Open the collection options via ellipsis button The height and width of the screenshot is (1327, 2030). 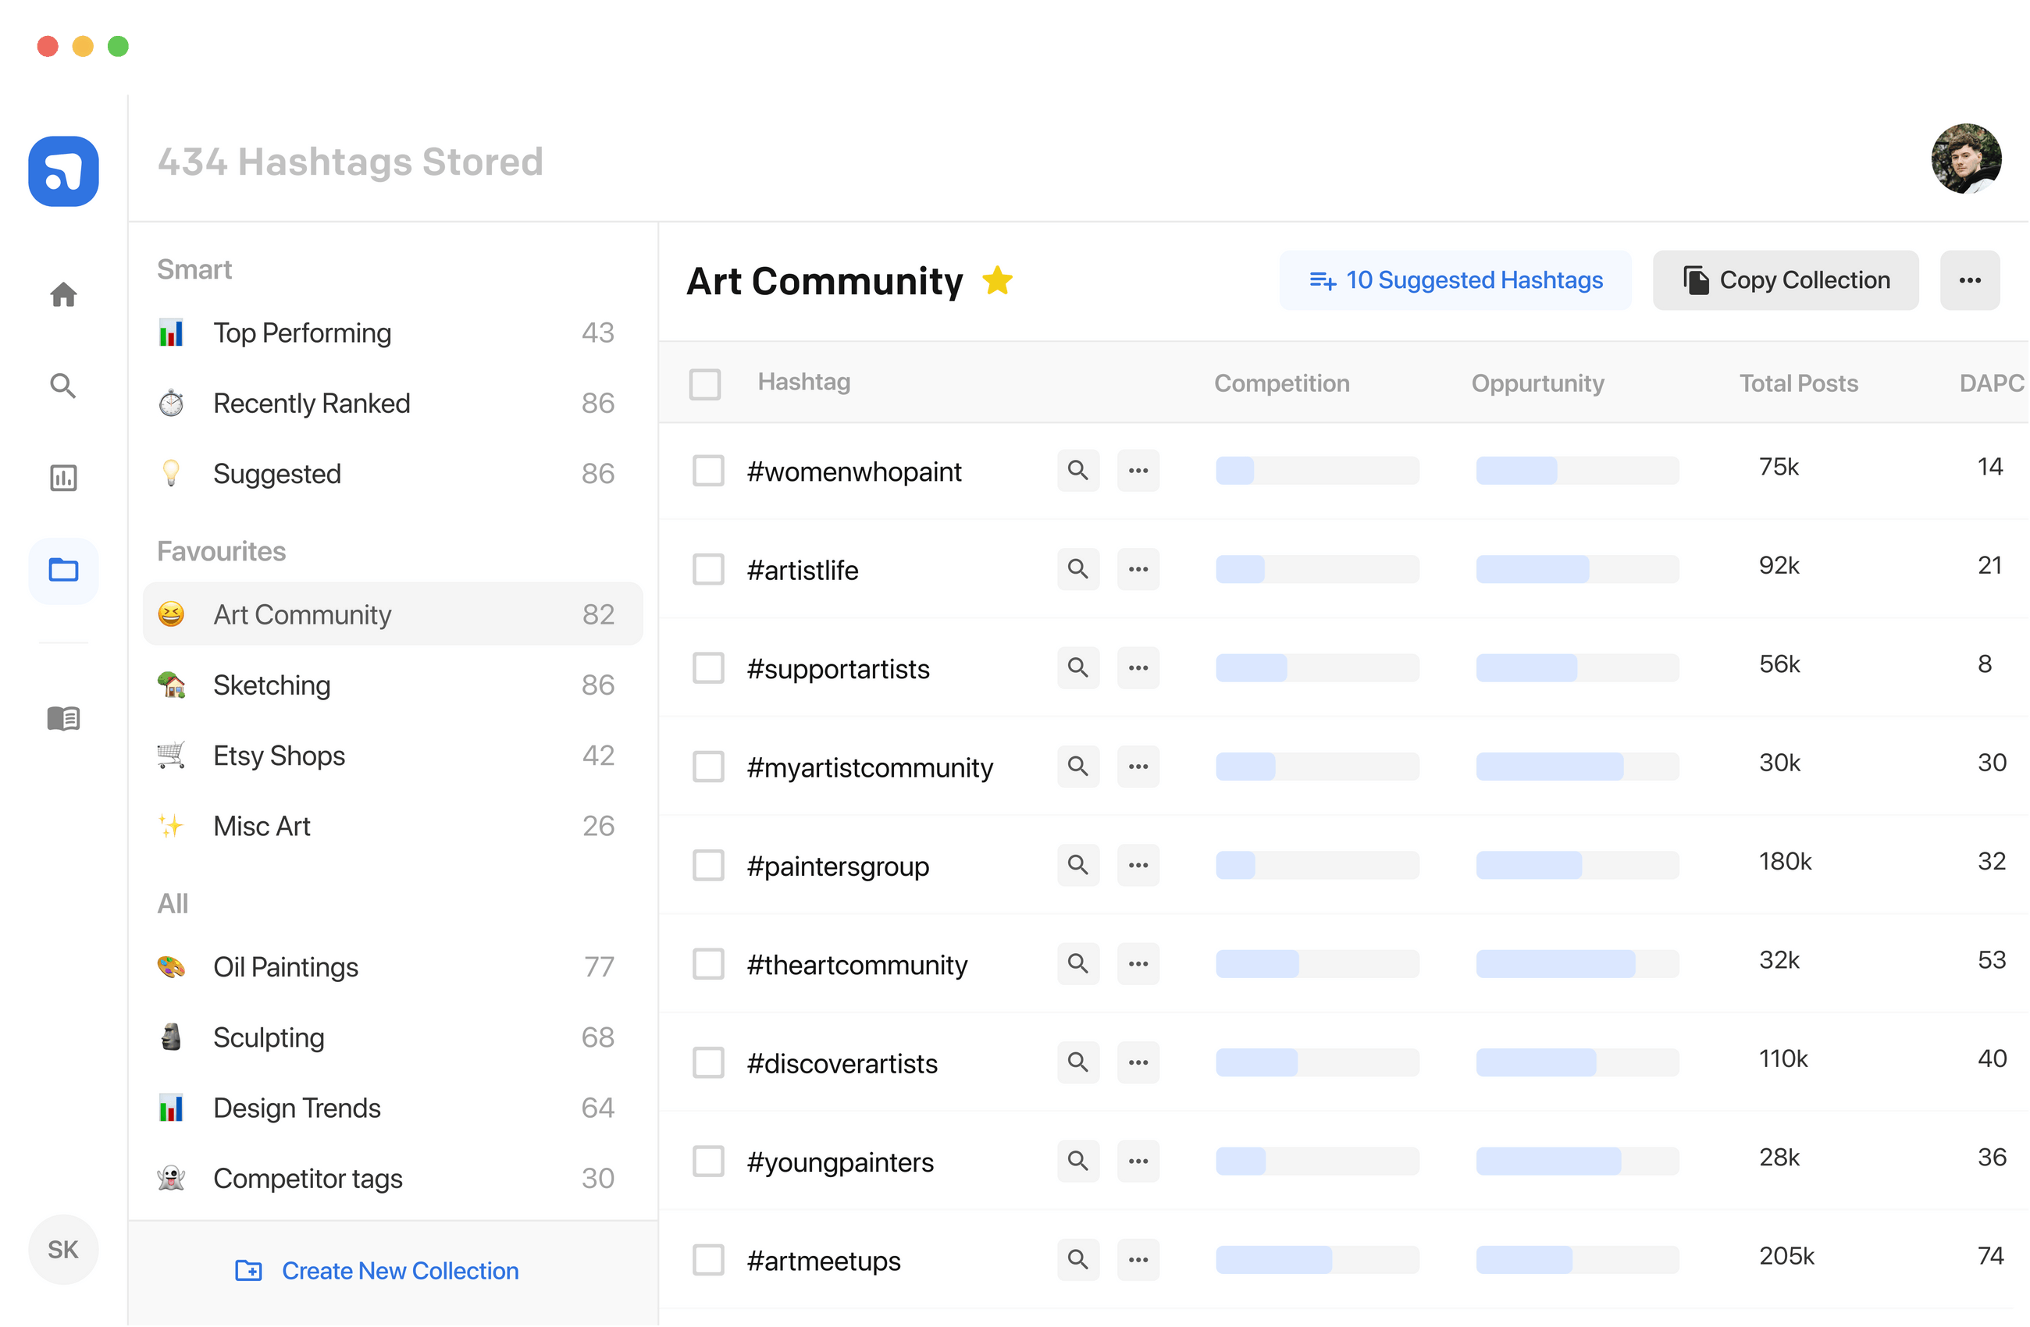tap(1969, 279)
